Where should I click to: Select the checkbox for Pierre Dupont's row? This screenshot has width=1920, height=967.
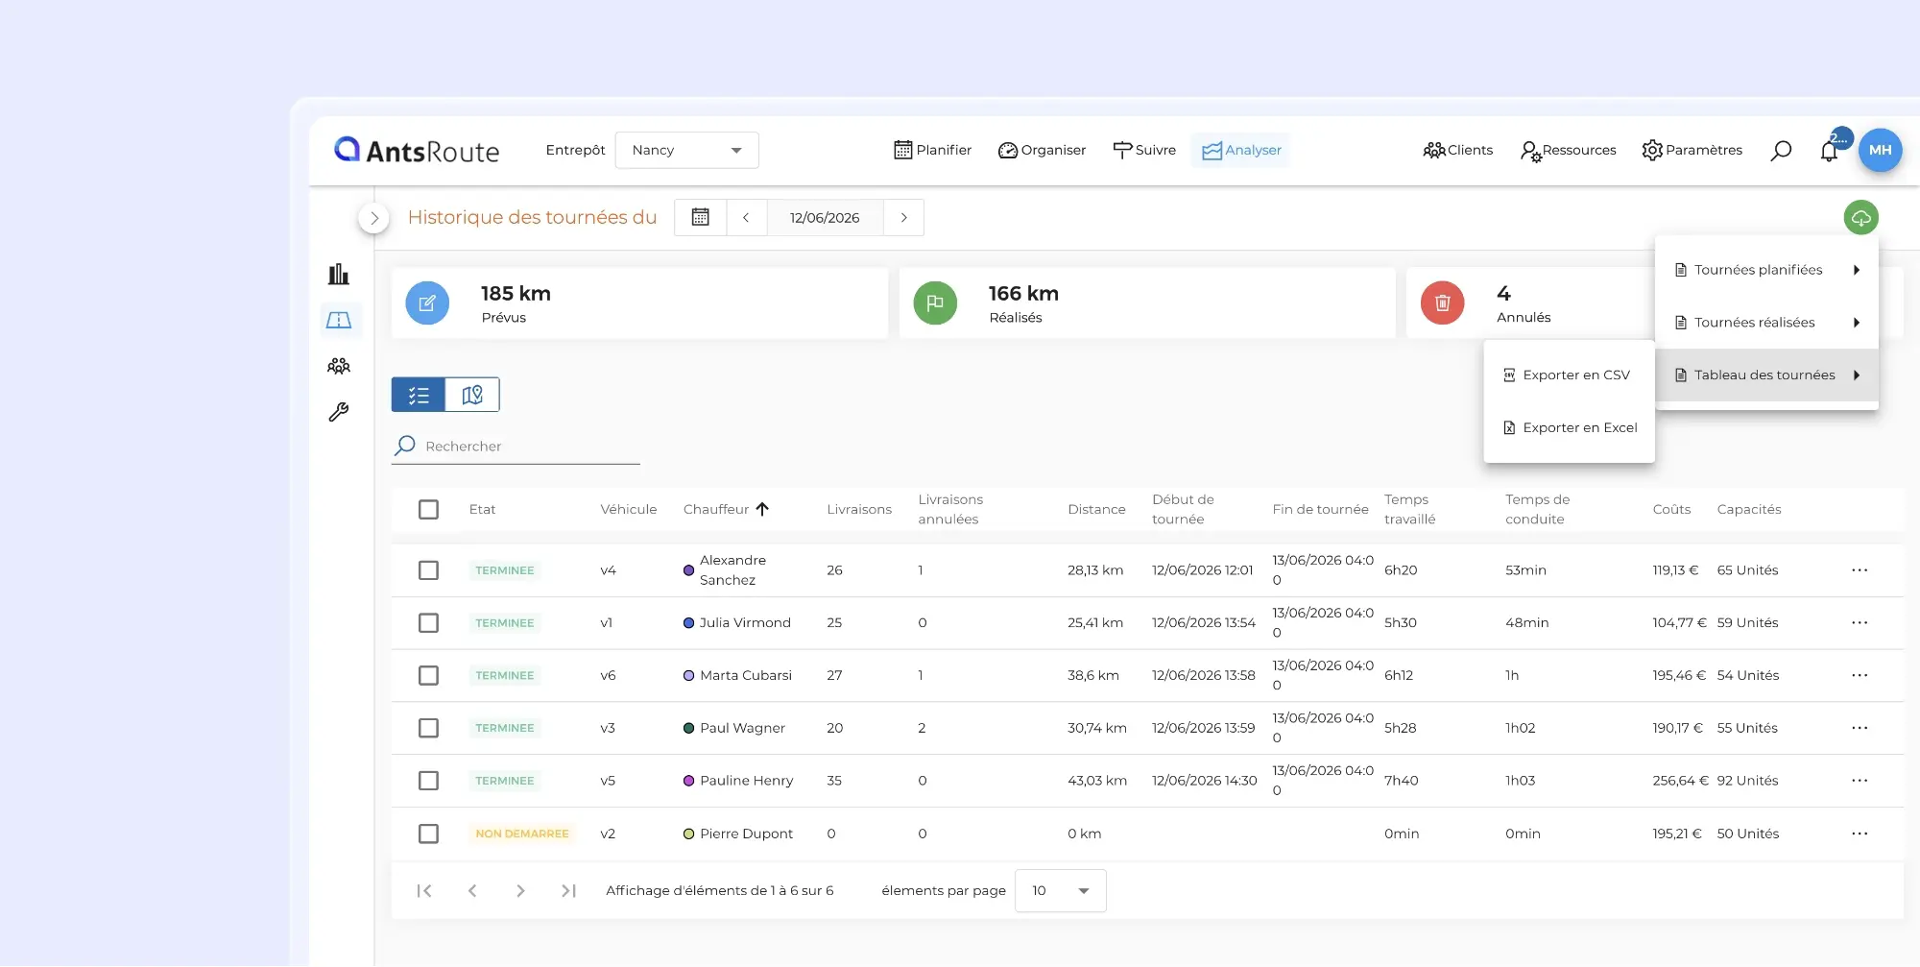coord(428,834)
